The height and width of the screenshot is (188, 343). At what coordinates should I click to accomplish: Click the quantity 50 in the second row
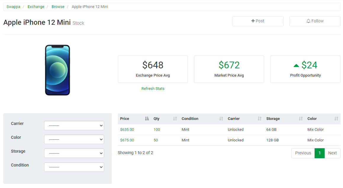(x=156, y=140)
